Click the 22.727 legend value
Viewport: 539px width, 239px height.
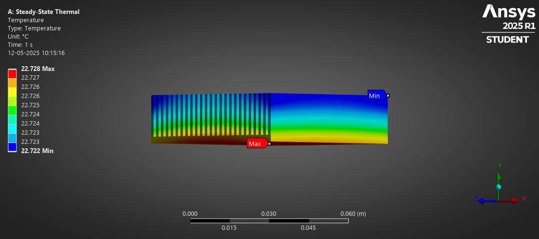[30, 78]
